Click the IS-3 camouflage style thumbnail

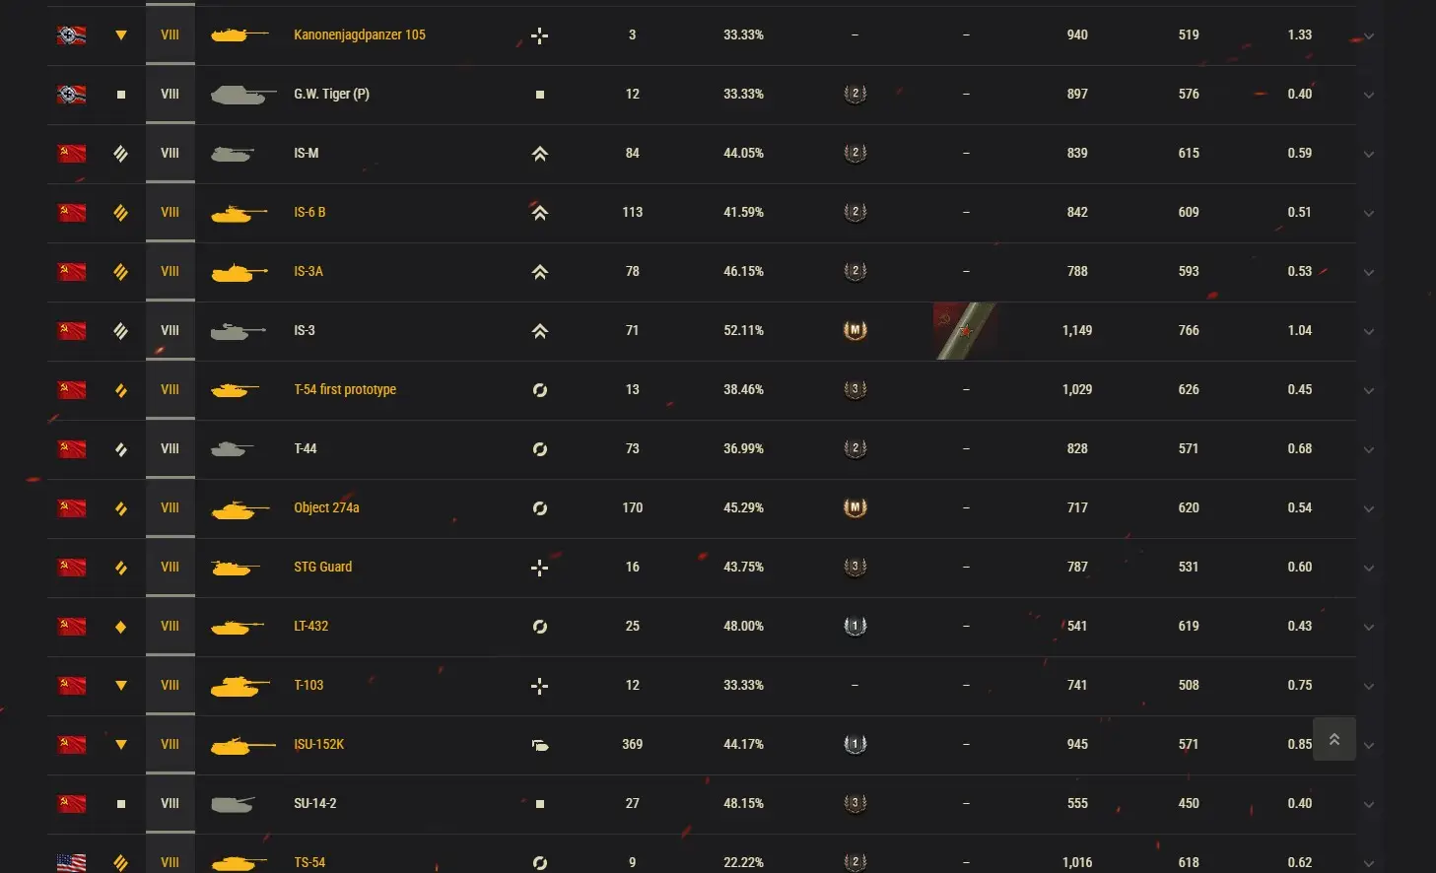[965, 331]
